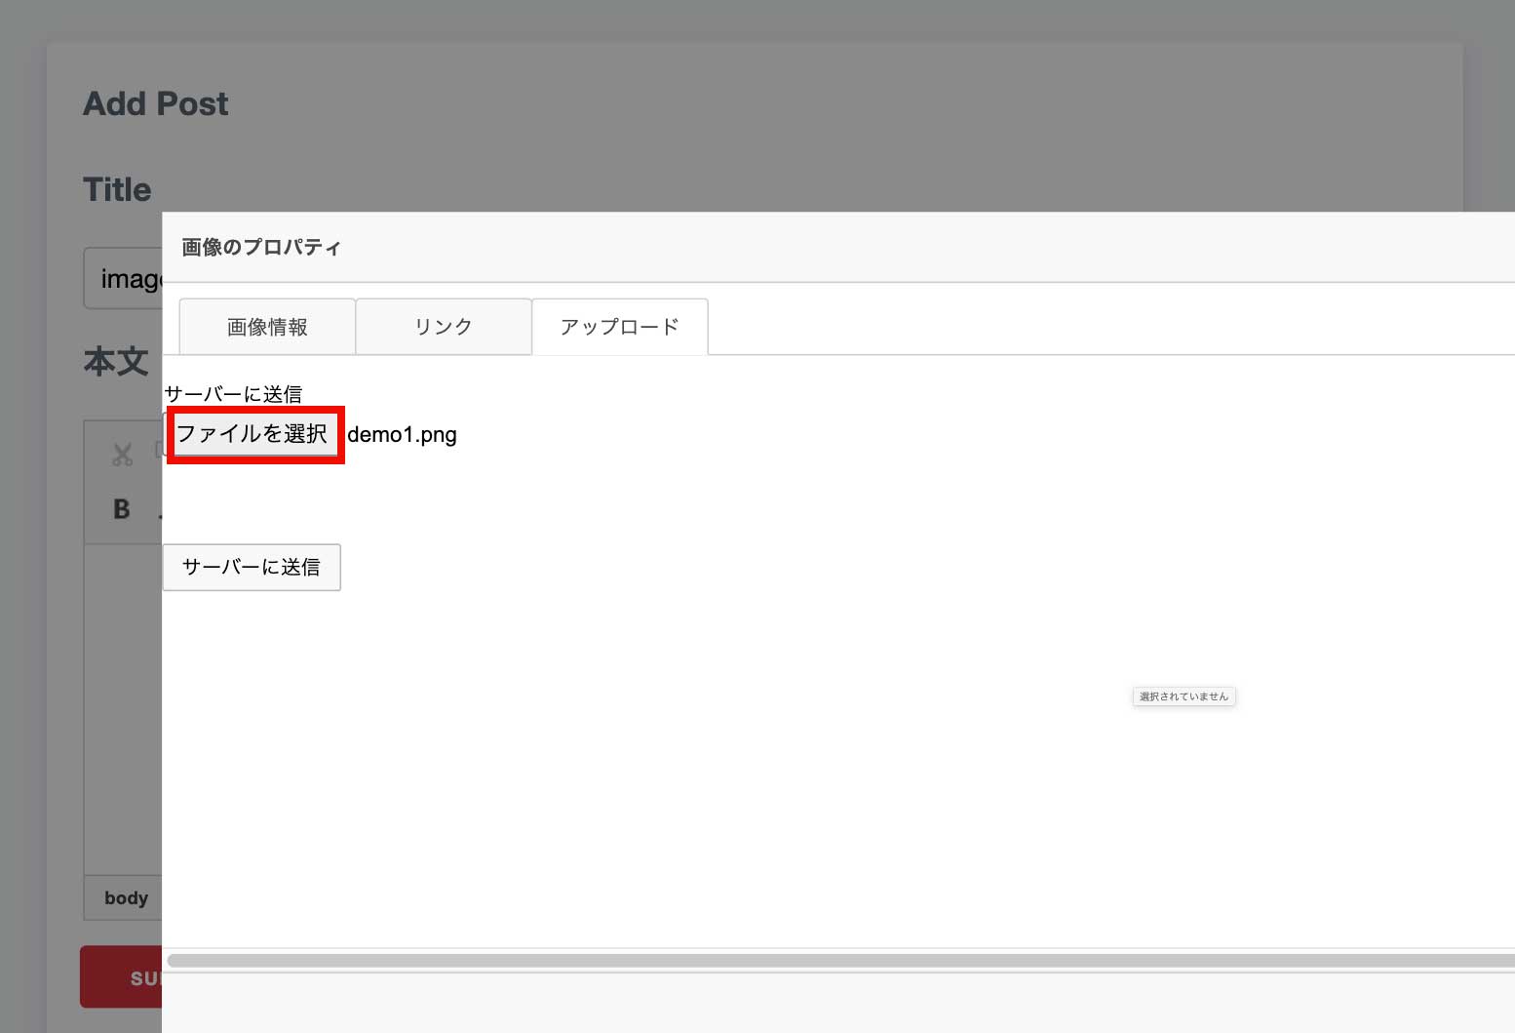Screen dimensions: 1515x1033
Task: Click the サーバーに送信 label above file chooser
Action: [234, 394]
